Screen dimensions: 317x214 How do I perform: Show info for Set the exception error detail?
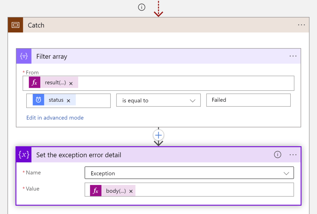pyautogui.click(x=278, y=155)
